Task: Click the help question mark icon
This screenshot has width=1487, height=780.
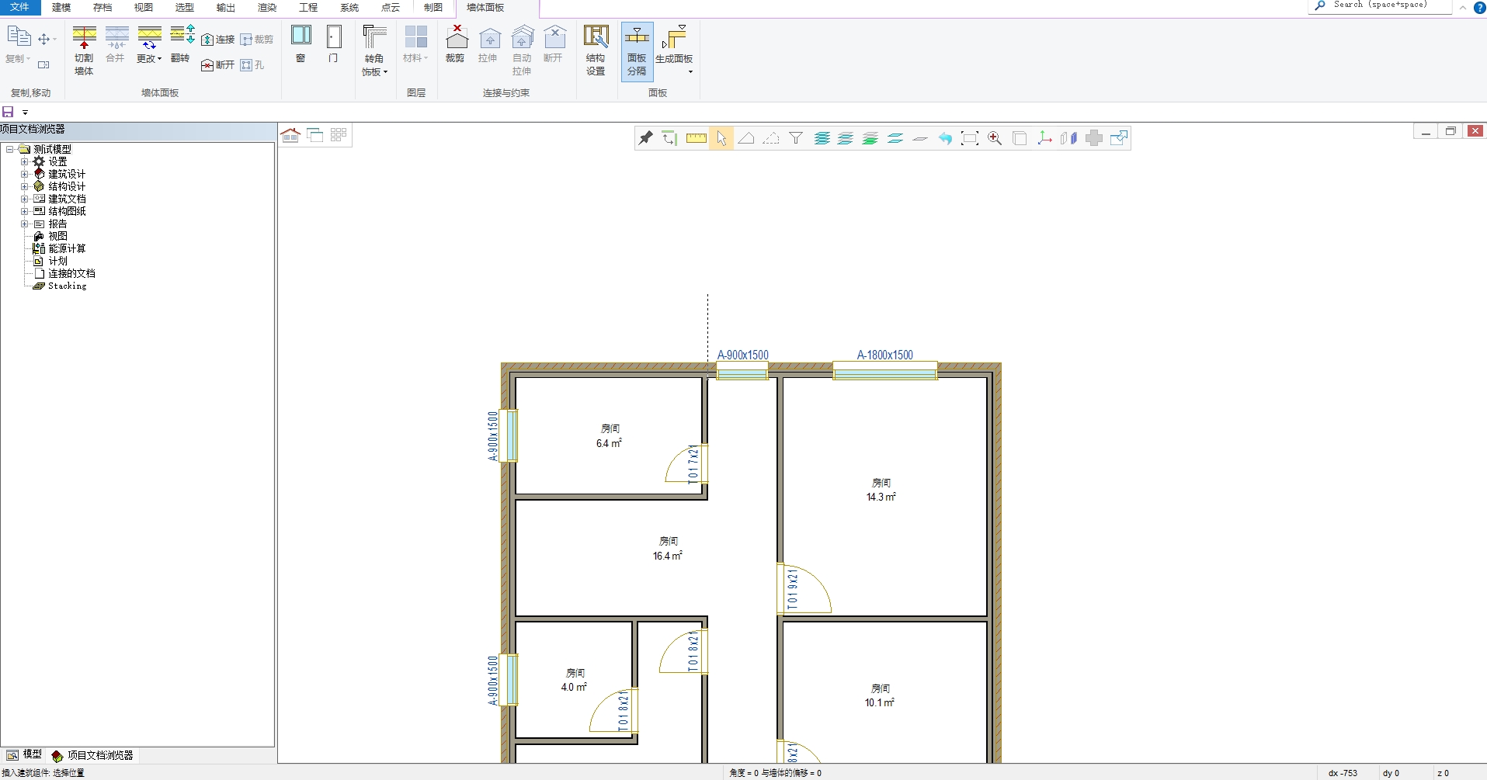Action: point(1479,7)
